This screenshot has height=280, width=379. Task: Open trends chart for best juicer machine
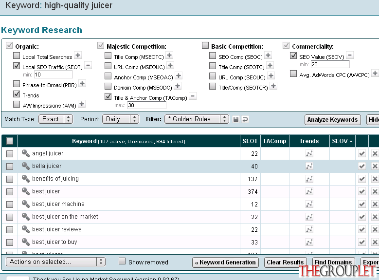(x=309, y=204)
